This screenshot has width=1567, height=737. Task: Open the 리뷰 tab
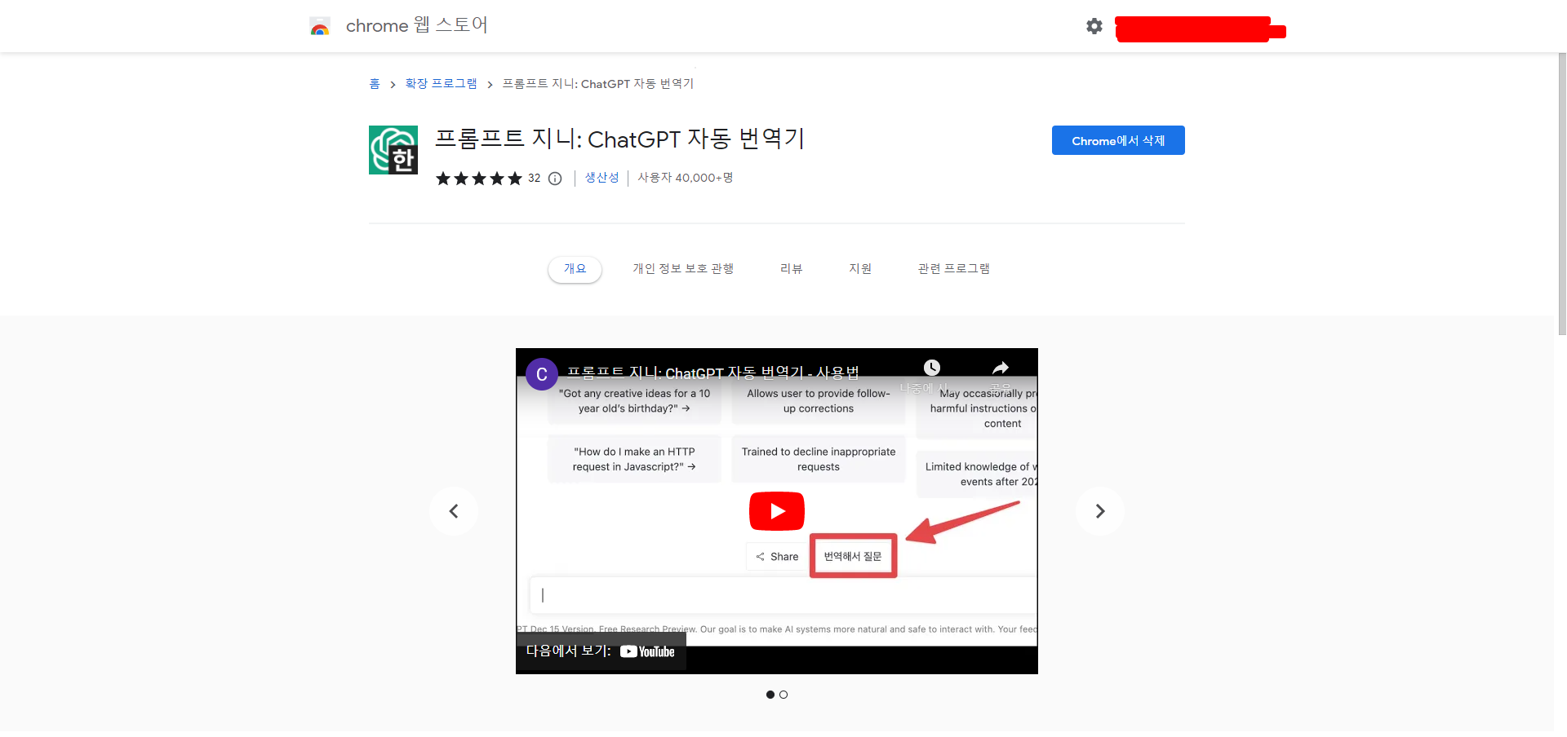click(x=791, y=269)
